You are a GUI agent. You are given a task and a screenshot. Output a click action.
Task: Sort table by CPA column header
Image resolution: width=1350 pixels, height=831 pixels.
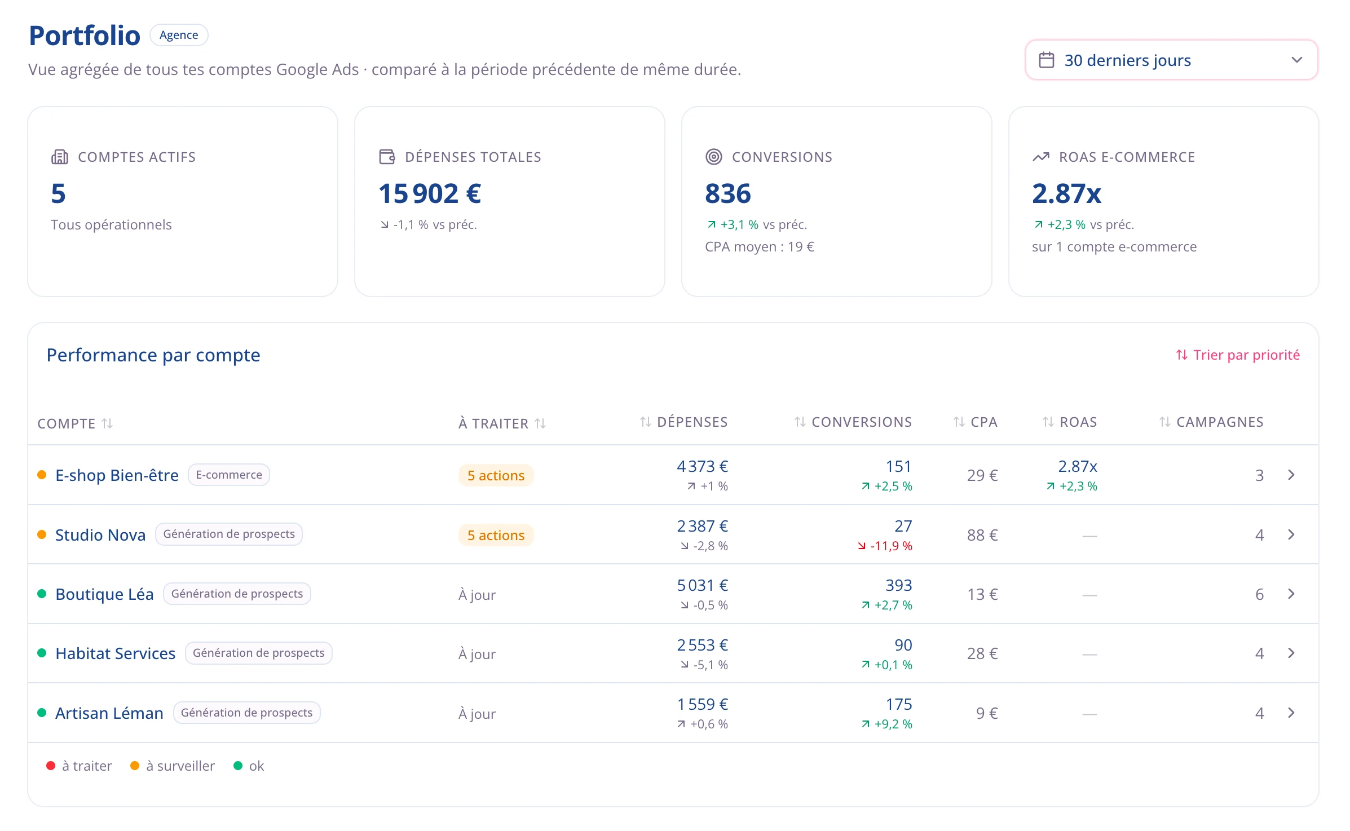(976, 422)
